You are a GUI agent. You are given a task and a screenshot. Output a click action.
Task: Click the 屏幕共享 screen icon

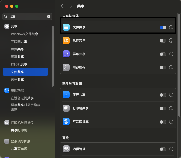click(66, 54)
